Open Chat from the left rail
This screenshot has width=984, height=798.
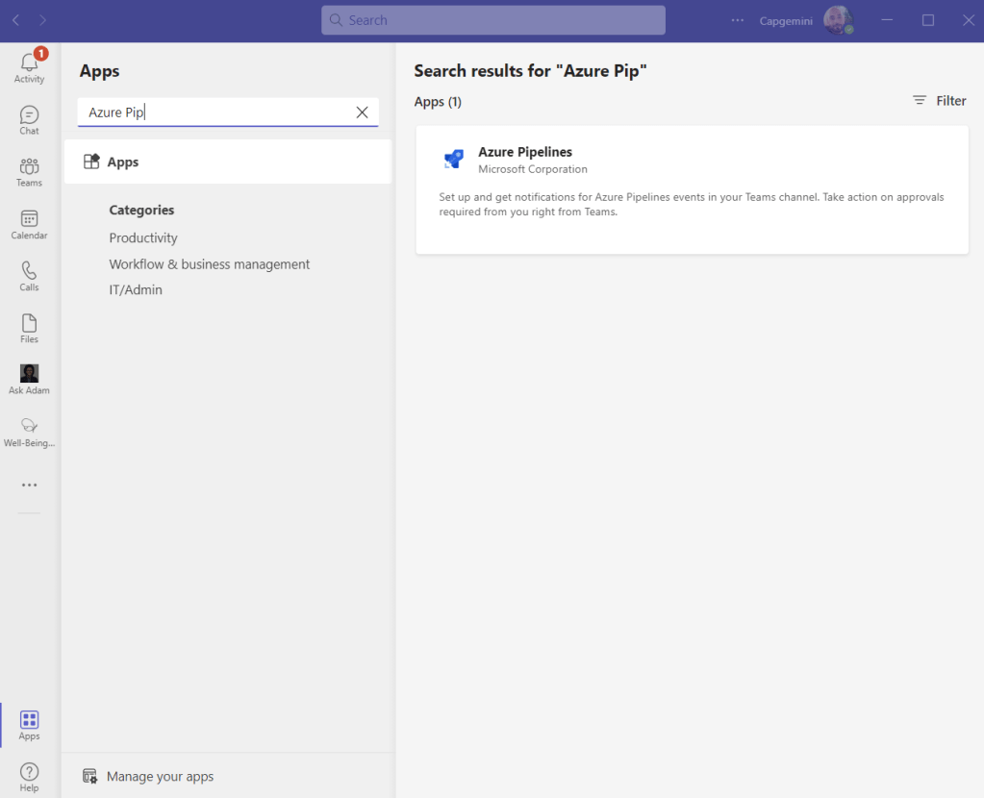coord(29,119)
